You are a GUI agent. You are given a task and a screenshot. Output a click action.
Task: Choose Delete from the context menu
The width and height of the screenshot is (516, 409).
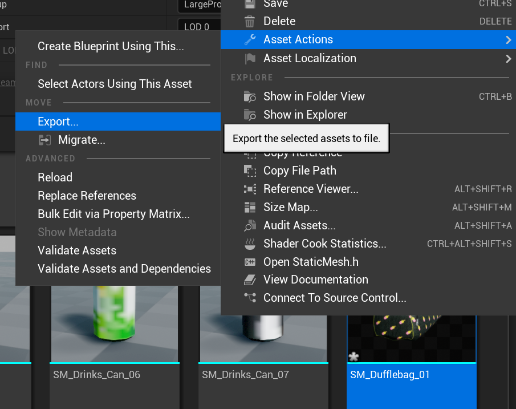pos(368,21)
